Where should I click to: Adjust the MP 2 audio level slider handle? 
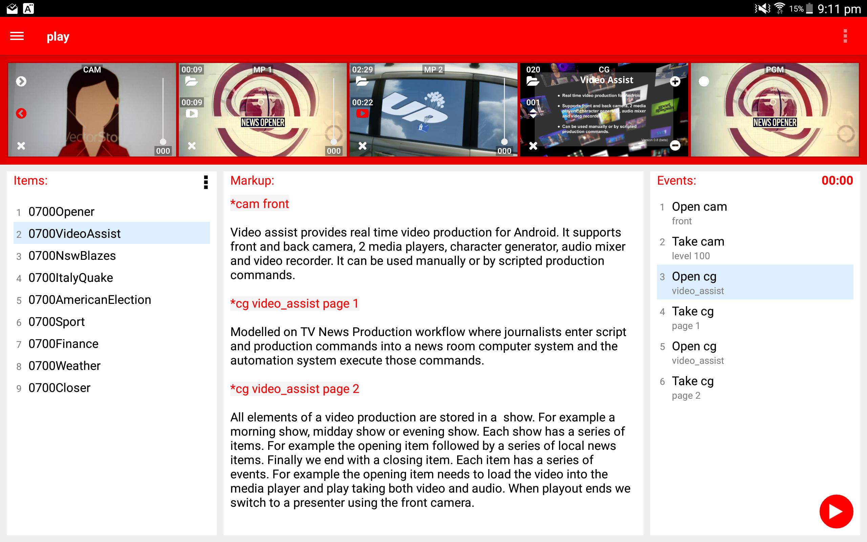(504, 142)
